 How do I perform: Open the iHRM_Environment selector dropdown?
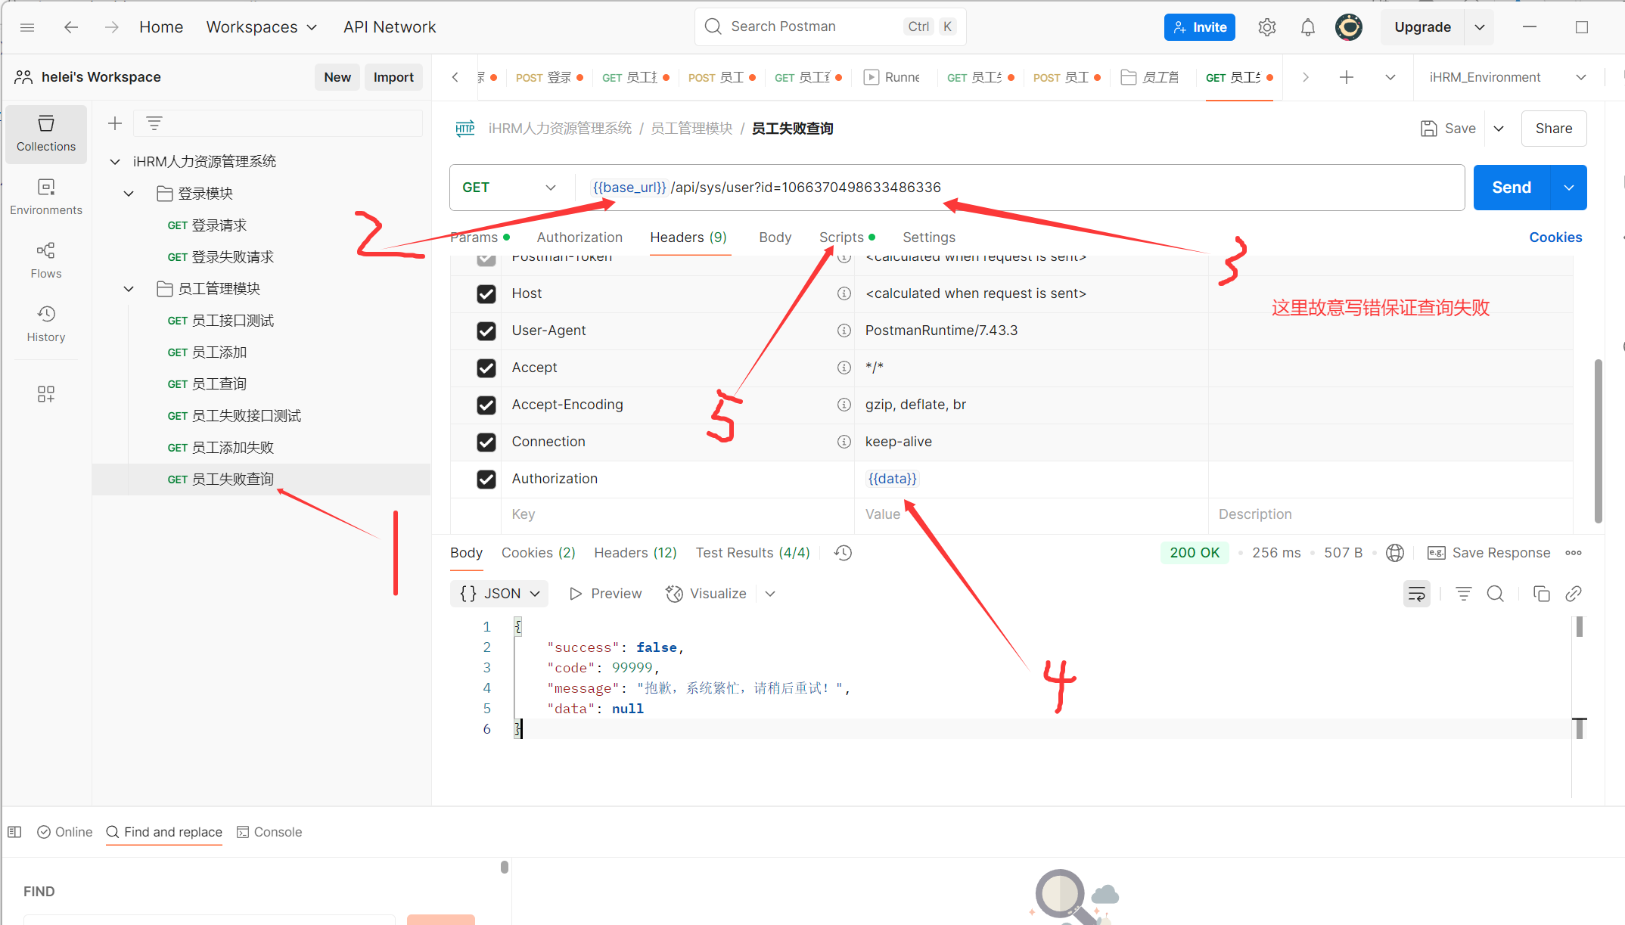pyautogui.click(x=1507, y=77)
